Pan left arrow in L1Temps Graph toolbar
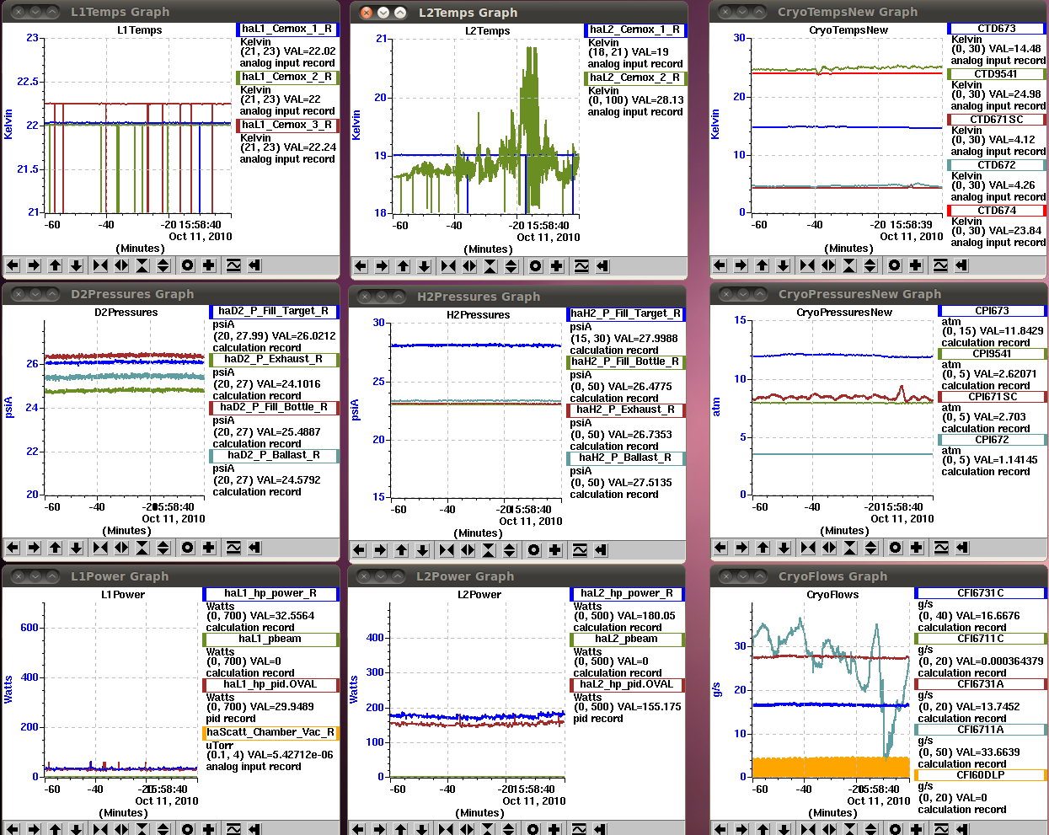 pyautogui.click(x=13, y=265)
